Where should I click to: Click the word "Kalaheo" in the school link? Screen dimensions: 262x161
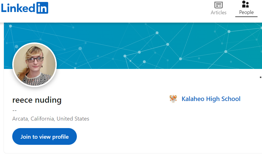click(193, 99)
